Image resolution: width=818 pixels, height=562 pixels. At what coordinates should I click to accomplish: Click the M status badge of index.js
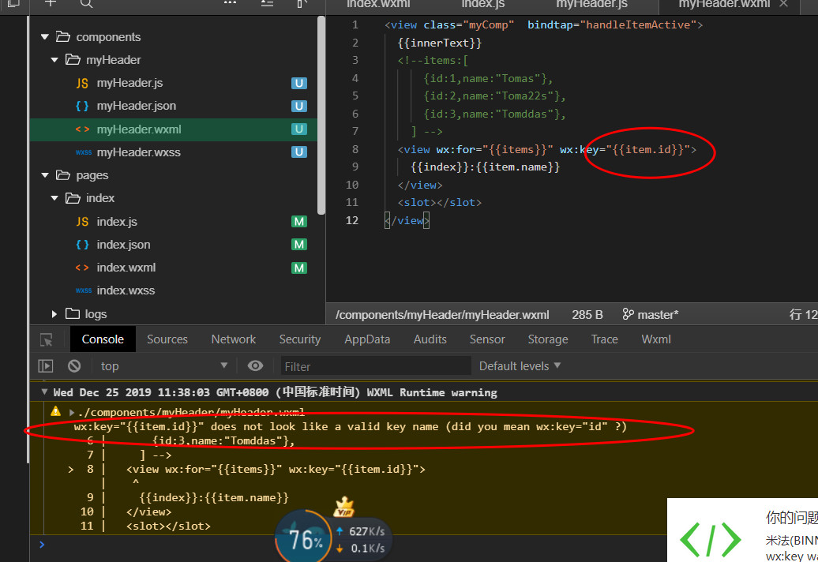tap(299, 222)
